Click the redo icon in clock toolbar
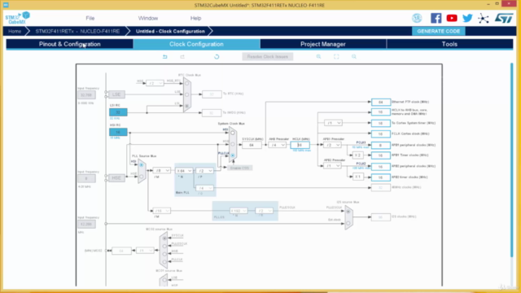 click(182, 56)
